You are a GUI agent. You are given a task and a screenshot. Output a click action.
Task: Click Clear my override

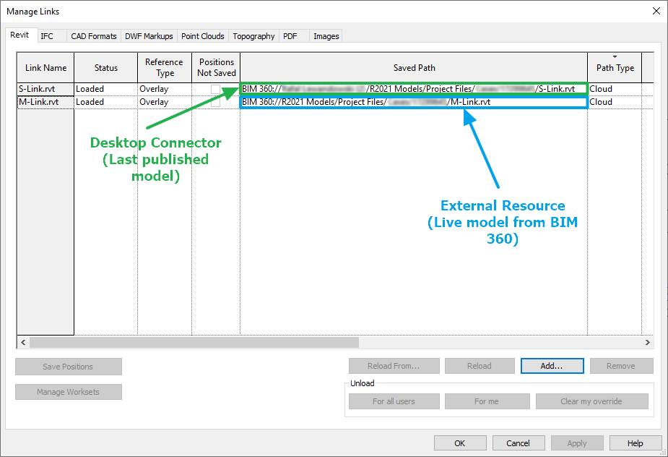pyautogui.click(x=591, y=401)
